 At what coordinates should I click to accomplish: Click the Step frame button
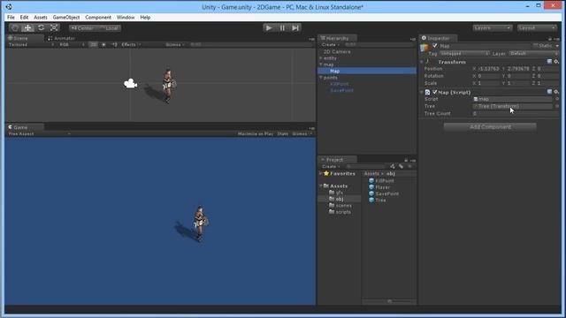pos(295,27)
